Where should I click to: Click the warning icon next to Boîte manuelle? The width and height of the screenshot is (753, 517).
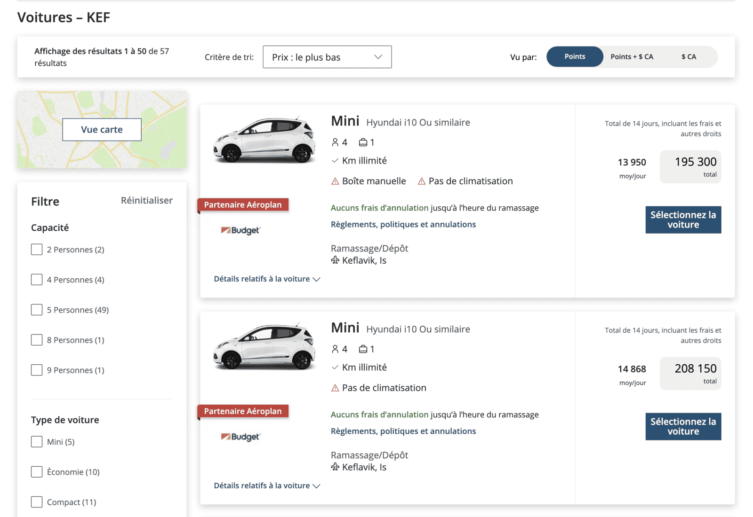pyautogui.click(x=335, y=181)
